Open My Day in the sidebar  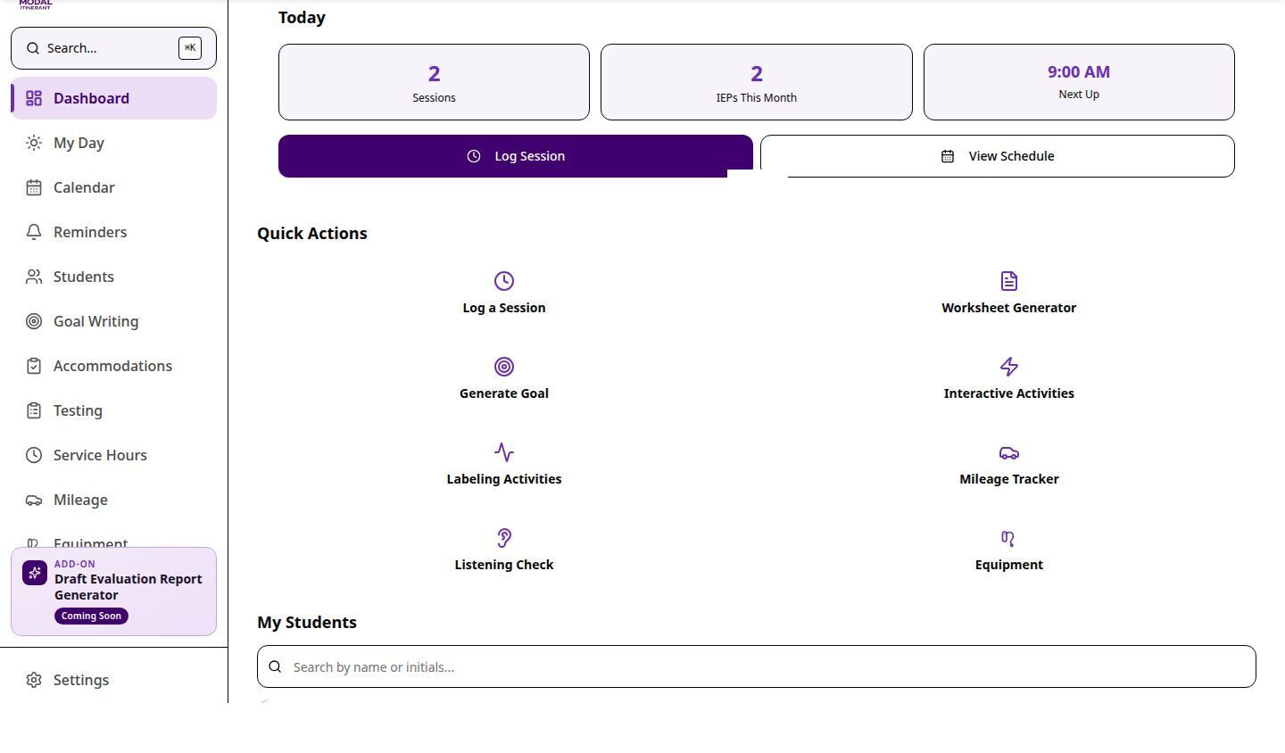point(114,143)
